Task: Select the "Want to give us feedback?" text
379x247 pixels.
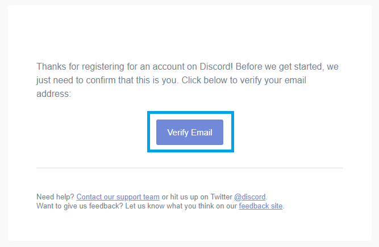Action: (80, 206)
